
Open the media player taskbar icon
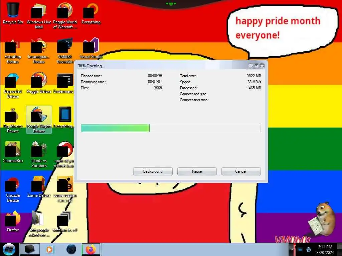coord(49,249)
